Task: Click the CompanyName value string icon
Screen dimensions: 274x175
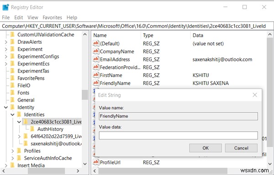Action: click(96, 51)
